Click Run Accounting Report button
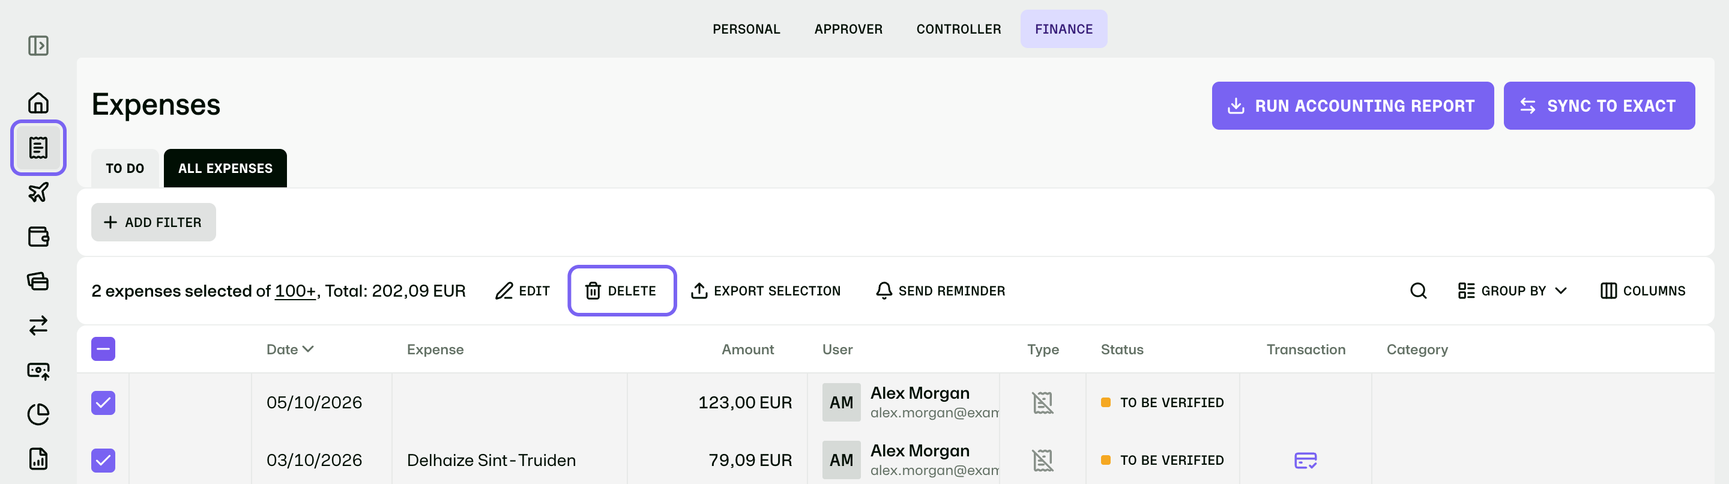This screenshot has height=484, width=1729. 1353,106
